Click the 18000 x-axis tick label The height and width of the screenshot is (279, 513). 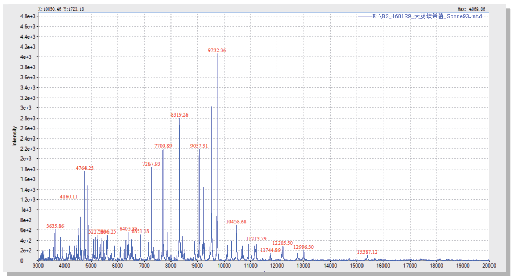436,266
